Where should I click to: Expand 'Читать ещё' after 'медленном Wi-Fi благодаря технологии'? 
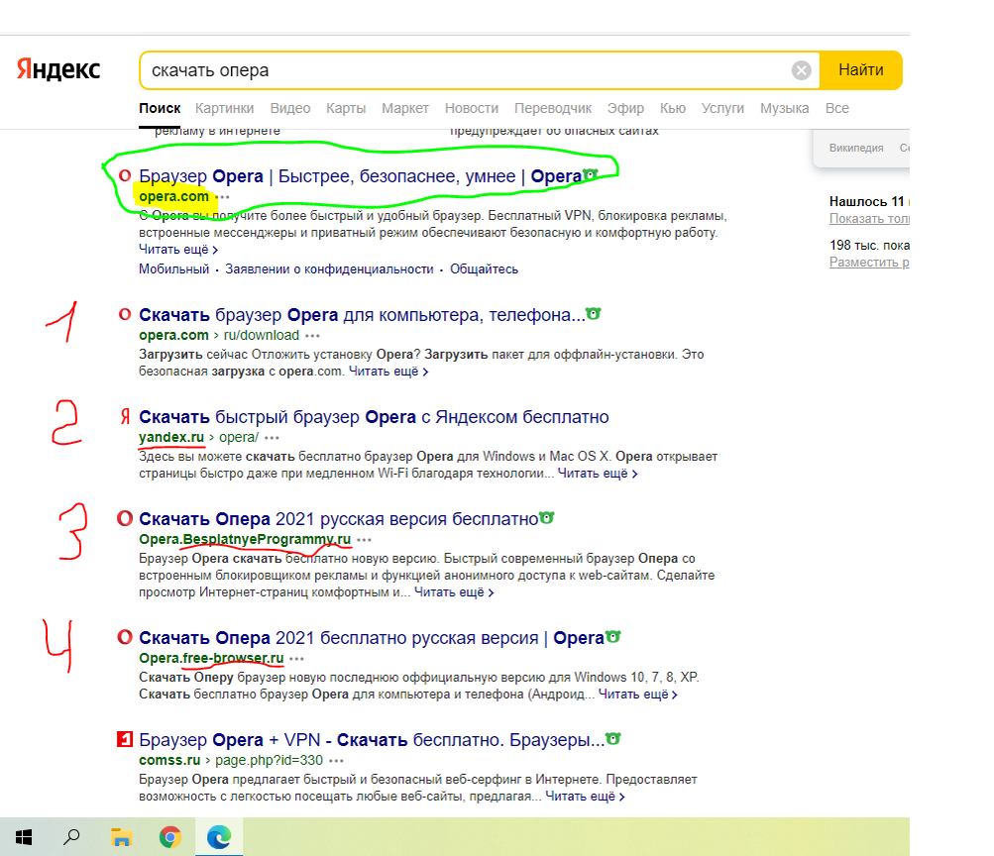[x=598, y=474]
